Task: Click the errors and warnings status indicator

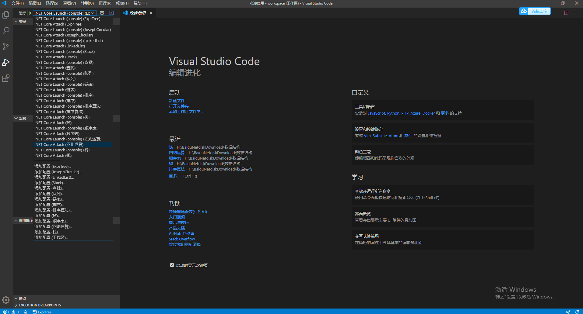Action: click(11, 312)
